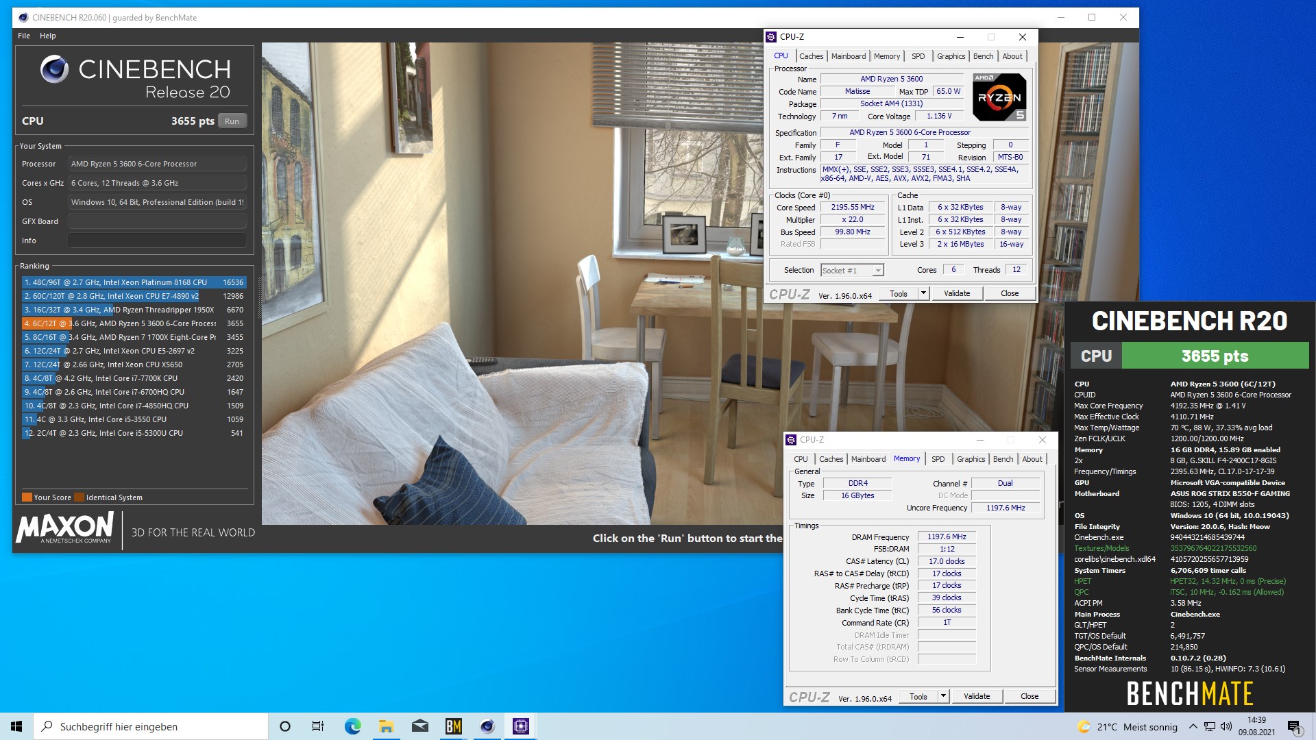1316x740 pixels.
Task: Open the Help menu in Cinebench
Action: (x=48, y=36)
